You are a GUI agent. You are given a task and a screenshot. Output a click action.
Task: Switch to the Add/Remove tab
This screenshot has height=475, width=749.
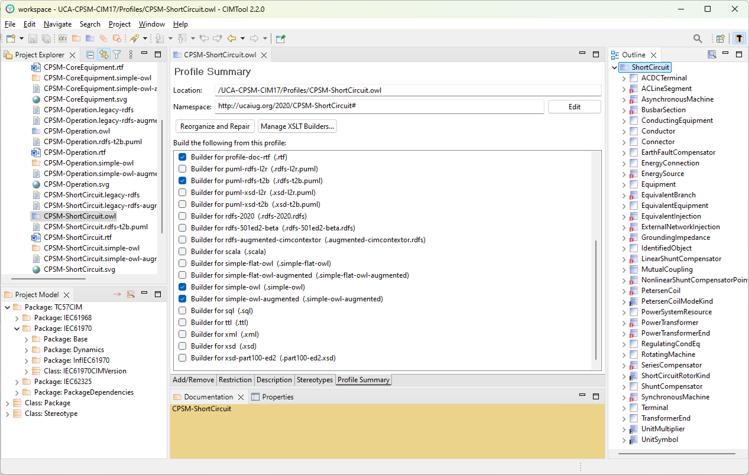pyautogui.click(x=193, y=380)
